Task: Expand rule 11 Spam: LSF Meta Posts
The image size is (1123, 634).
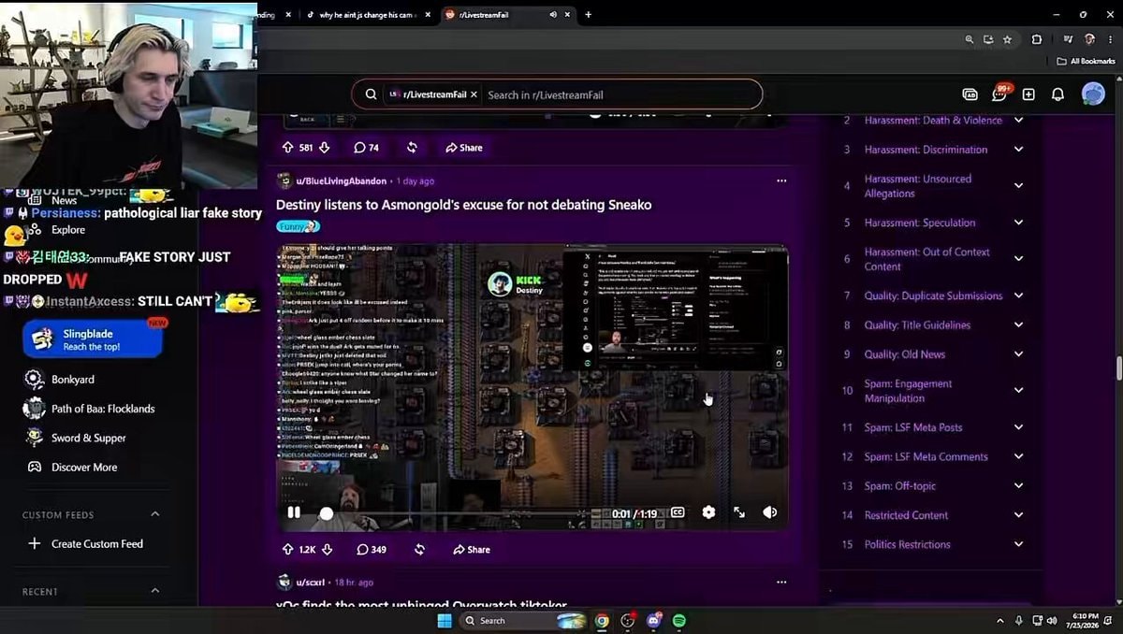Action: click(x=1018, y=427)
